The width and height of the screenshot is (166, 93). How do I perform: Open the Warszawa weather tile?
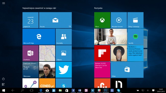pyautogui.click(x=30, y=70)
